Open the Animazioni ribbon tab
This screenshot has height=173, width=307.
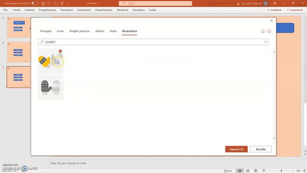[x=84, y=10]
